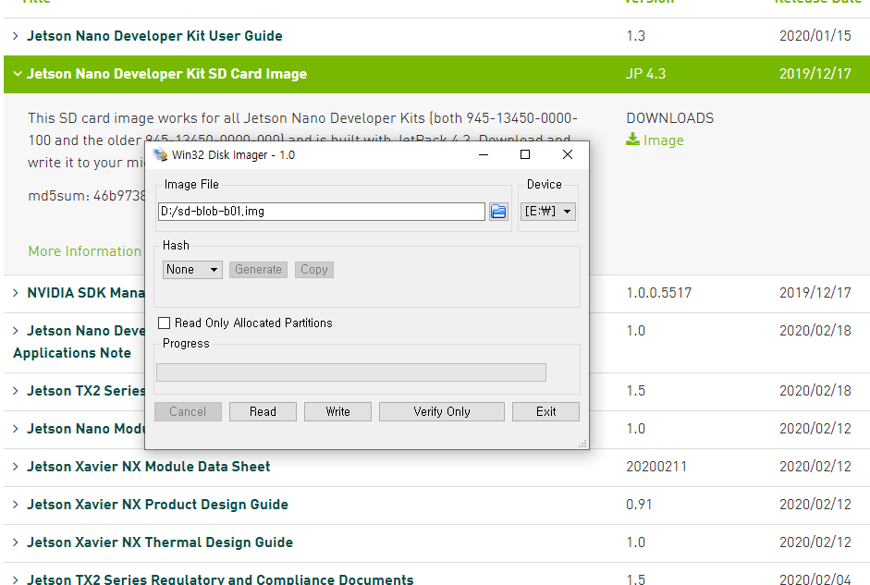
Task: Click the version value '0.91'
Action: [639, 505]
